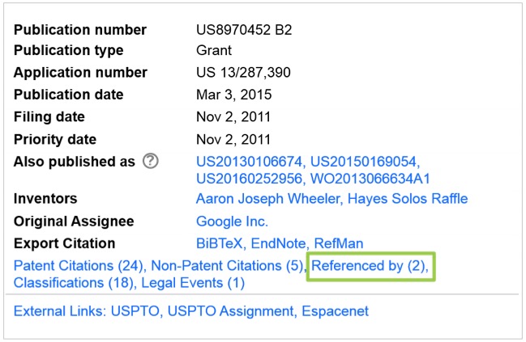Click Google Inc. assignee link

click(x=232, y=221)
